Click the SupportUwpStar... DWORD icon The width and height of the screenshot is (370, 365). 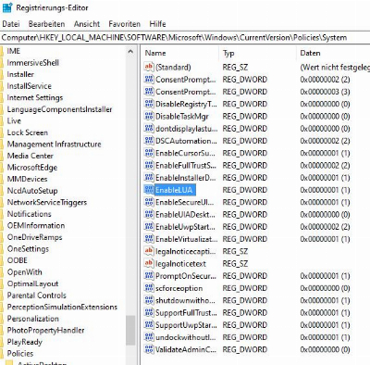(149, 325)
